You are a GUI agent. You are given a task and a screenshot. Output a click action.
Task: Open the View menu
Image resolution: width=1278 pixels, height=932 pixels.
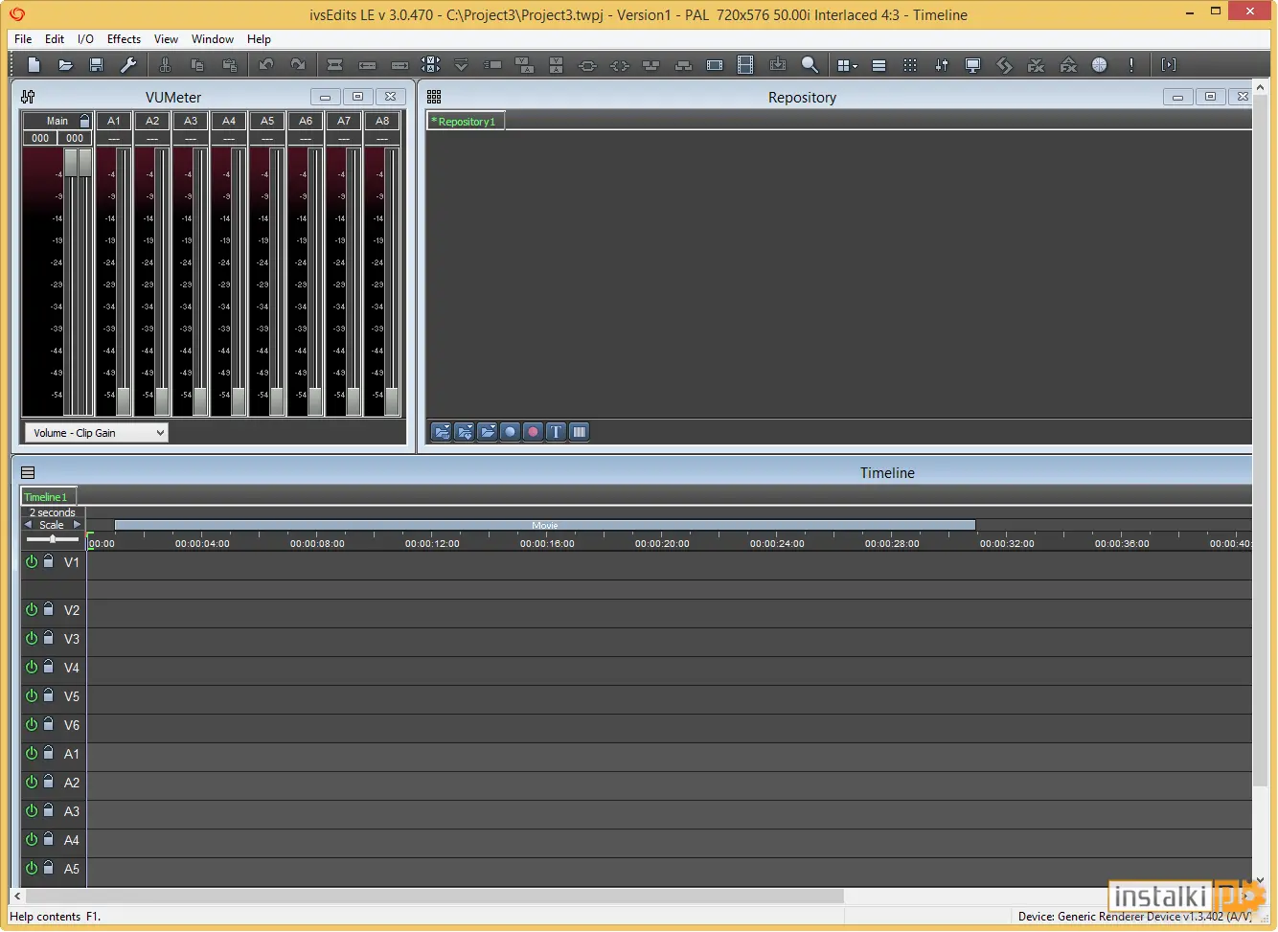[x=166, y=39]
